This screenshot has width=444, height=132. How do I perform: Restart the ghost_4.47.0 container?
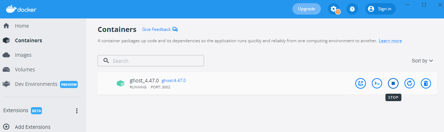(x=410, y=83)
